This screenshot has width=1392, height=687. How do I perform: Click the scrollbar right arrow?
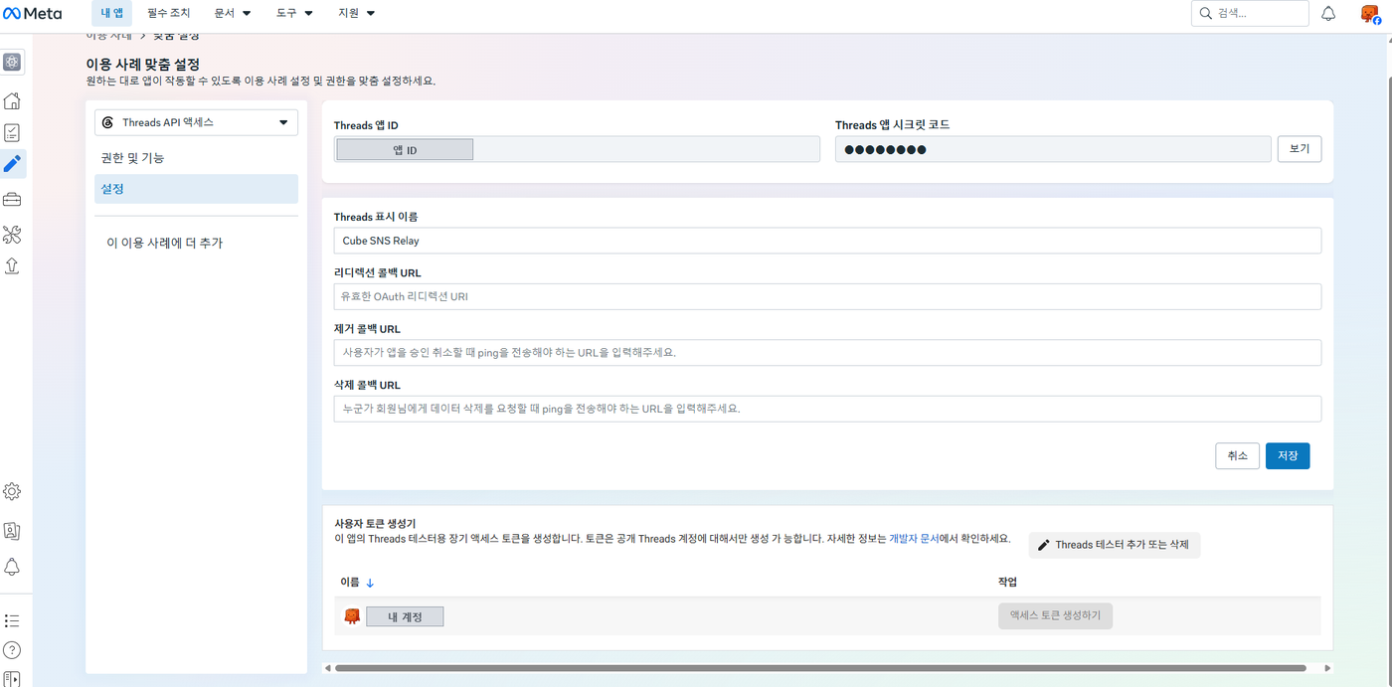1327,668
